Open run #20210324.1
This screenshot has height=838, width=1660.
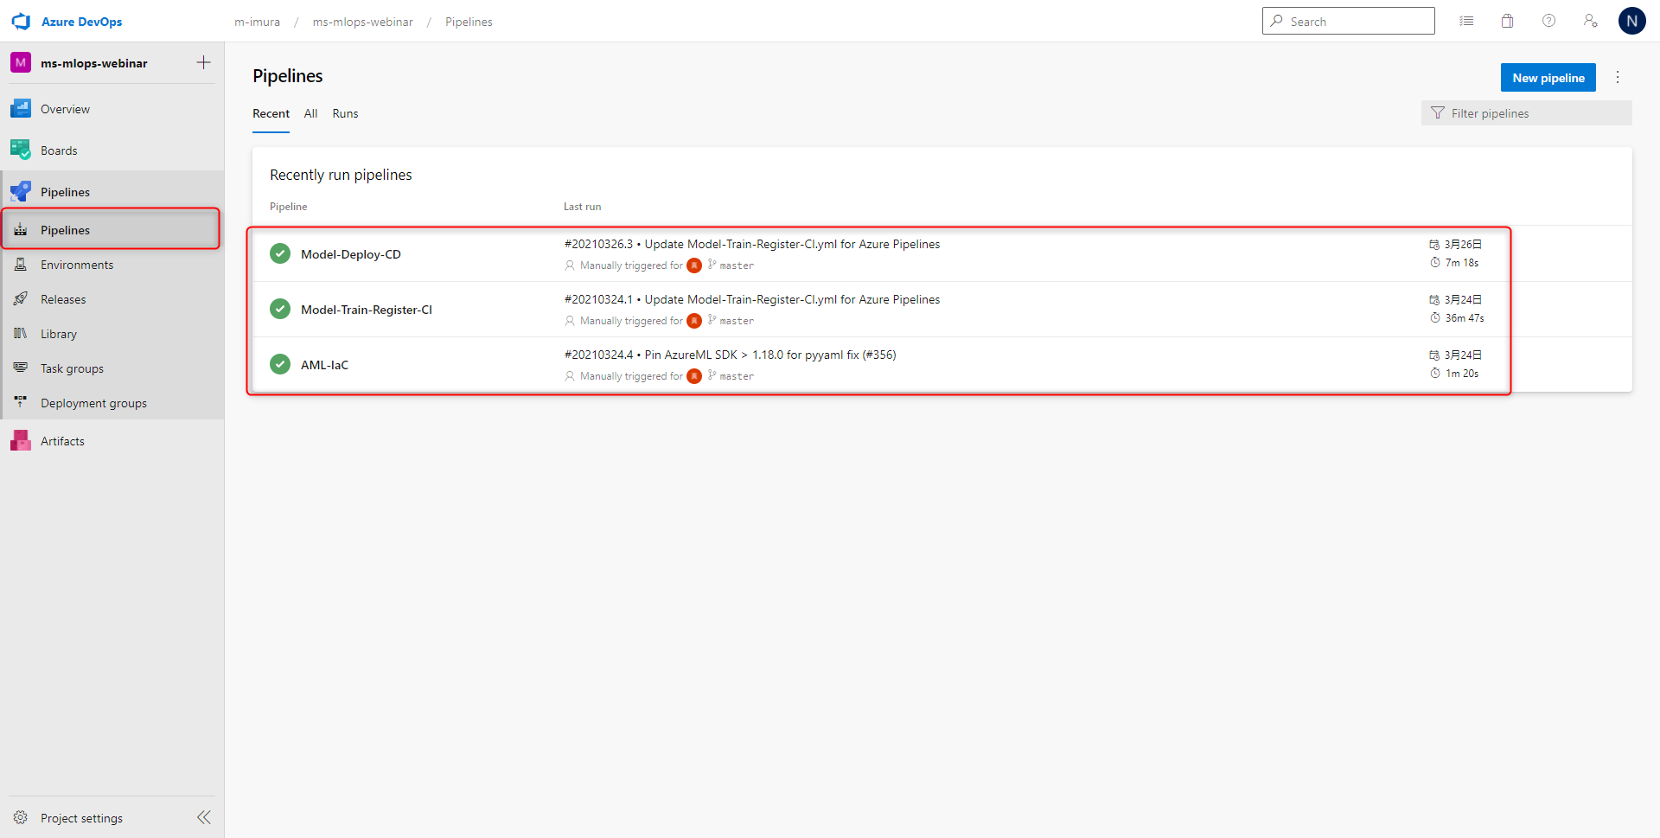point(752,300)
